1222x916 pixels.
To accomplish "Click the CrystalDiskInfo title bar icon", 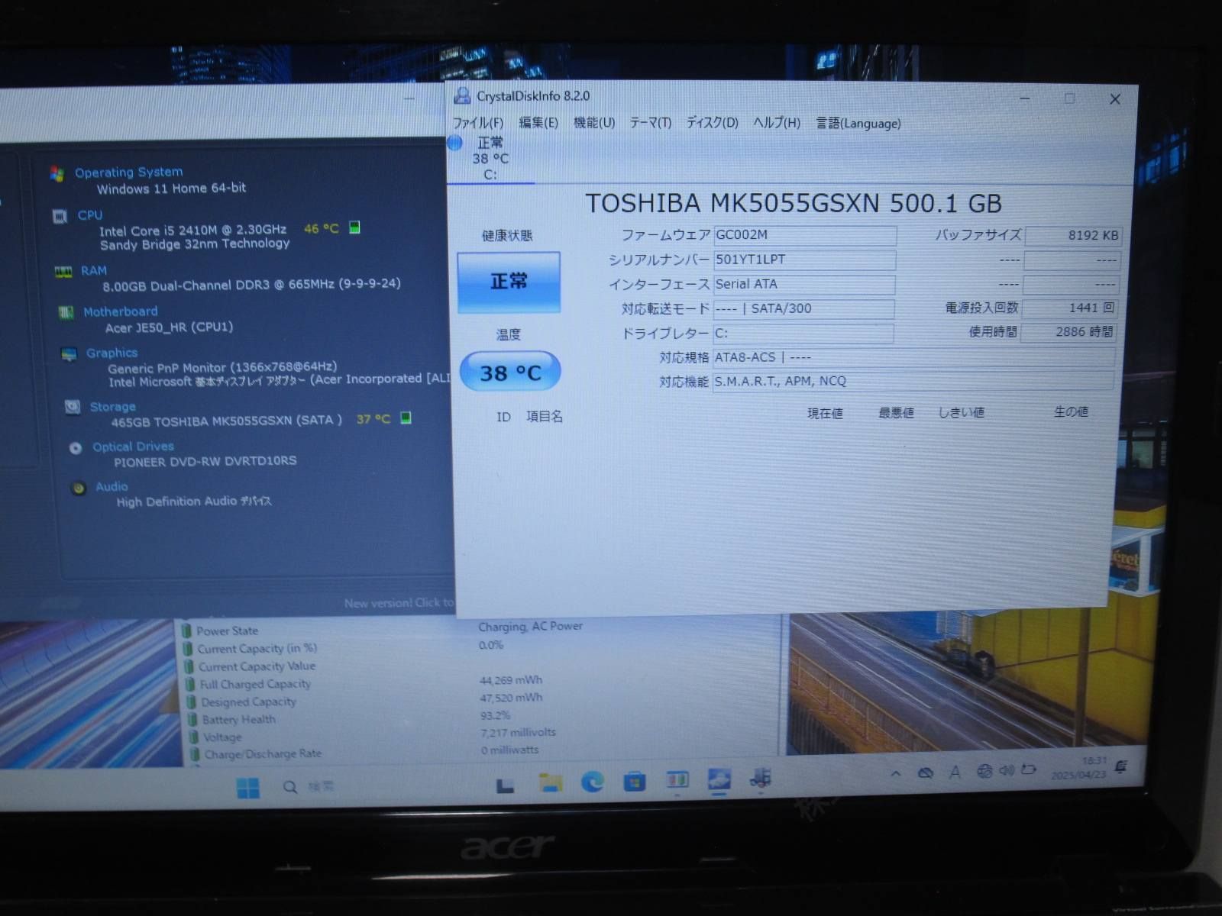I will pyautogui.click(x=462, y=96).
